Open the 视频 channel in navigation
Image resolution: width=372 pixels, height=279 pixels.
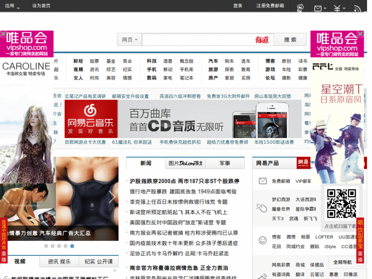[78, 69]
